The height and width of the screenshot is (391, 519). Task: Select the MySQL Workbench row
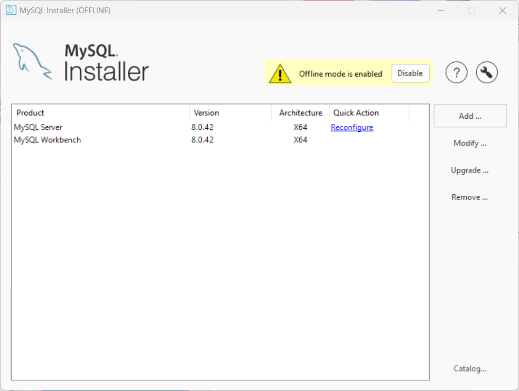click(x=220, y=140)
